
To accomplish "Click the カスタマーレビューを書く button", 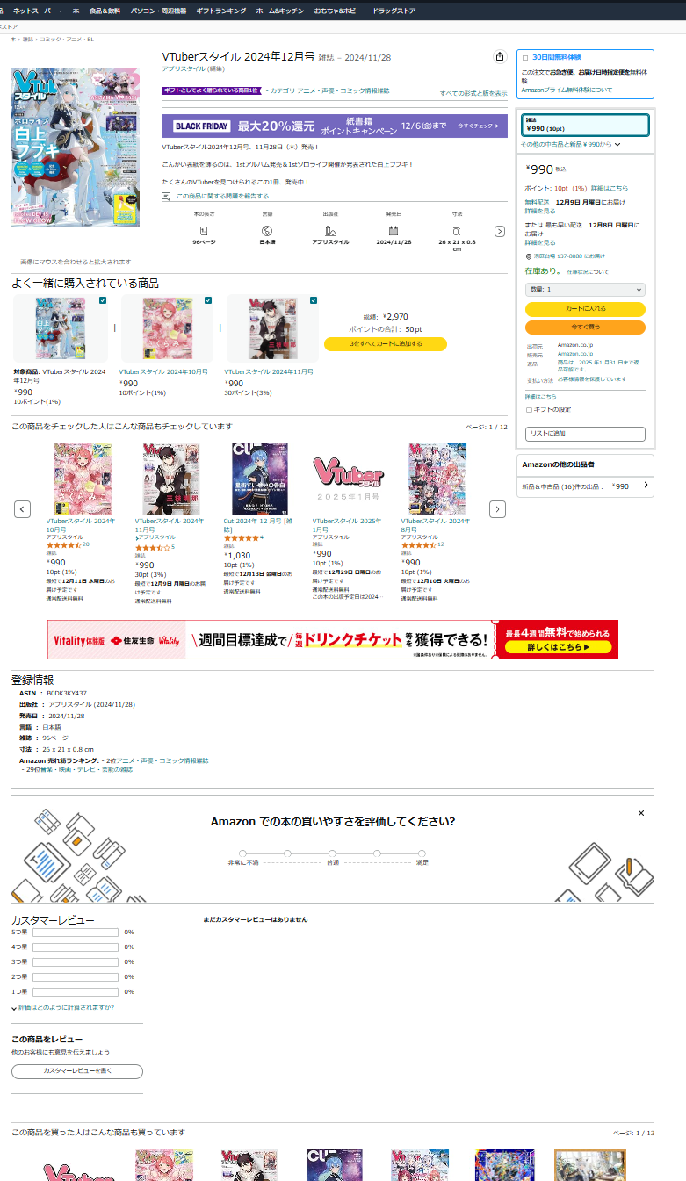I will (77, 1071).
